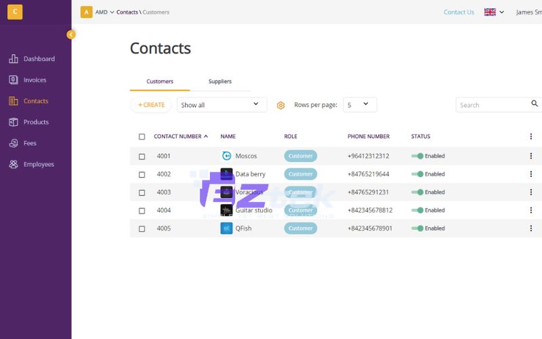The height and width of the screenshot is (339, 542).
Task: Collapse the sidebar with the arrow button
Action: [71, 35]
